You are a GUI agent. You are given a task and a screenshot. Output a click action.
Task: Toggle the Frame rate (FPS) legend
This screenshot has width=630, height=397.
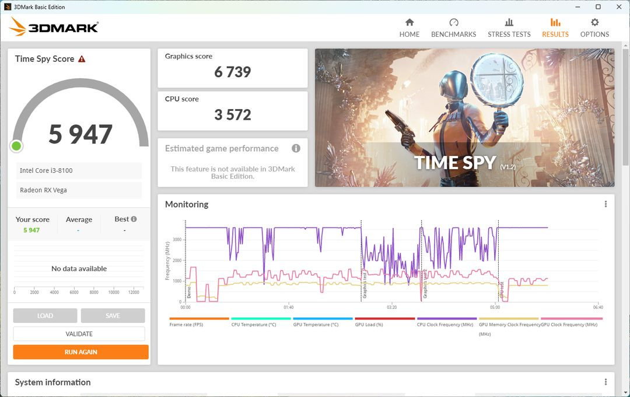[x=186, y=323]
